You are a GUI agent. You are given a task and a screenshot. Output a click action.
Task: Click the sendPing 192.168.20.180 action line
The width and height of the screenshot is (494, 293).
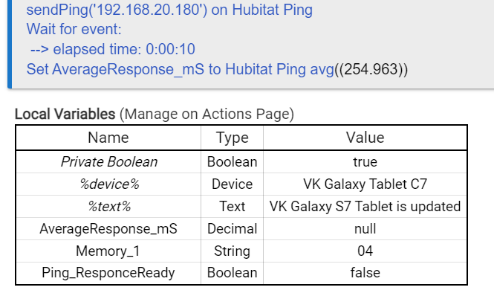pyautogui.click(x=169, y=10)
